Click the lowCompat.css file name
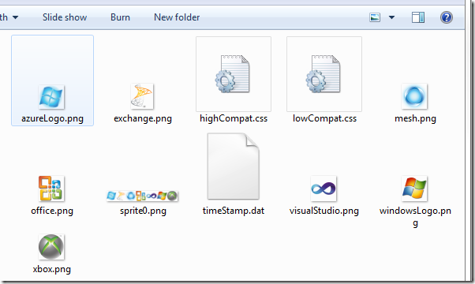The image size is (475, 284). (x=324, y=118)
